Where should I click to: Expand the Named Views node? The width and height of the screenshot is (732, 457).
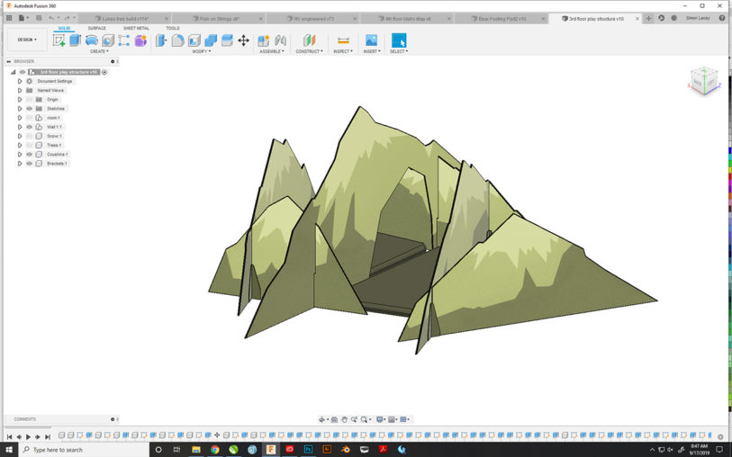coord(20,91)
